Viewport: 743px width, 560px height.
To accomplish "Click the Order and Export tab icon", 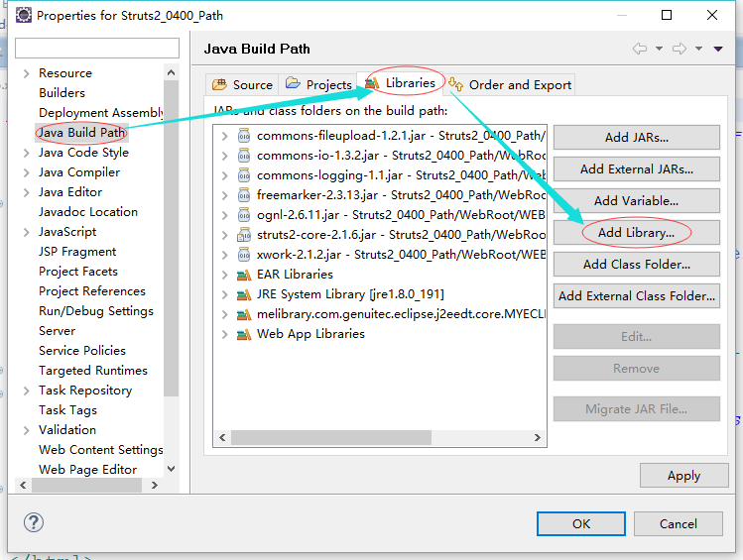I will click(x=455, y=84).
